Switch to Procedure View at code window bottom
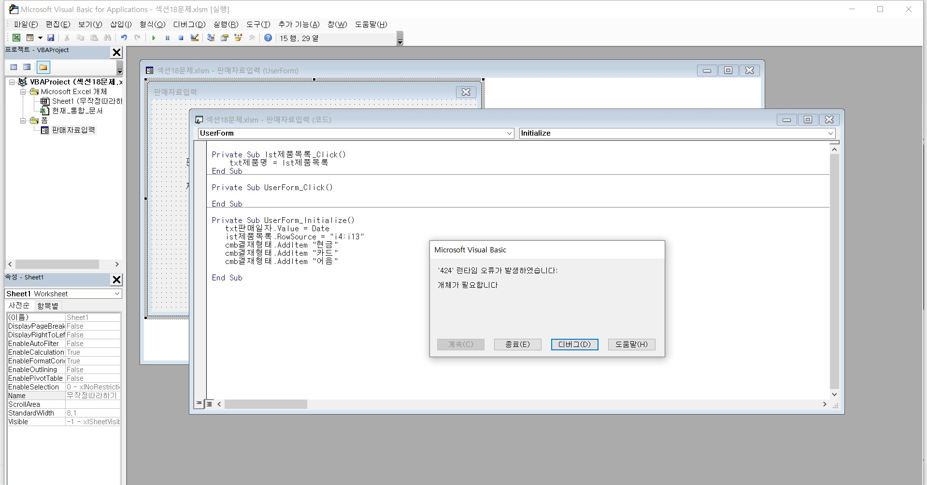 click(199, 403)
